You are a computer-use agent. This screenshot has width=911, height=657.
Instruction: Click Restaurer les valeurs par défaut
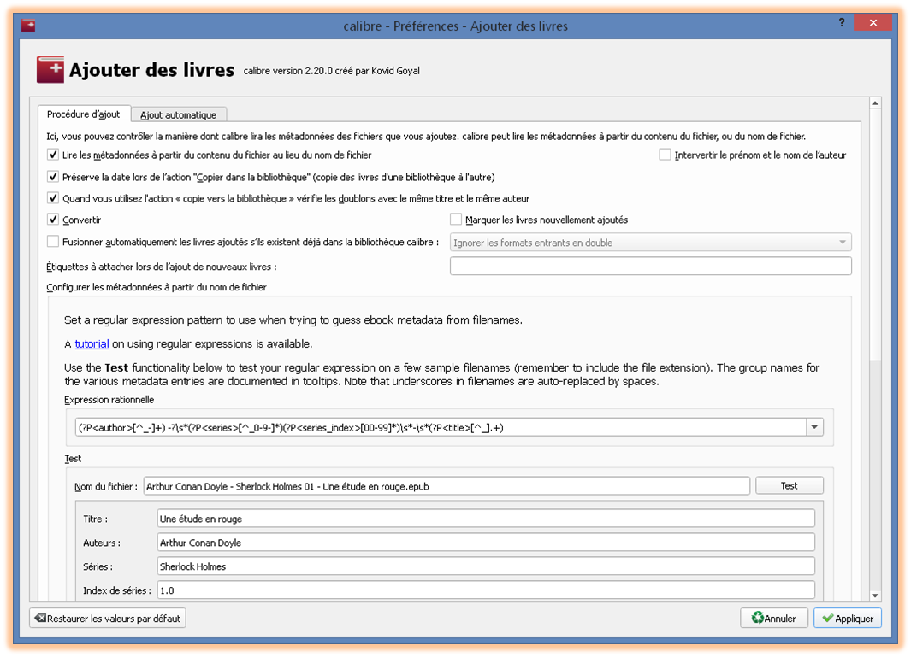[108, 618]
